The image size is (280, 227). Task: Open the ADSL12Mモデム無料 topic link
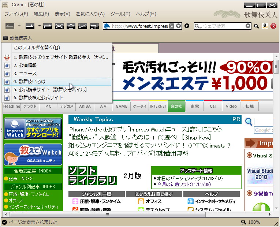[128, 153]
